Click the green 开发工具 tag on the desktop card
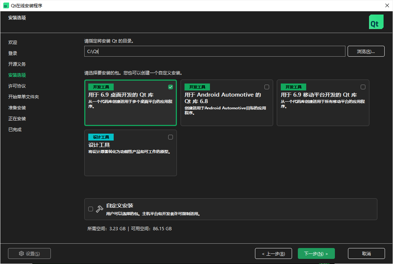Screen dimensions: 393x264 pos(101,87)
